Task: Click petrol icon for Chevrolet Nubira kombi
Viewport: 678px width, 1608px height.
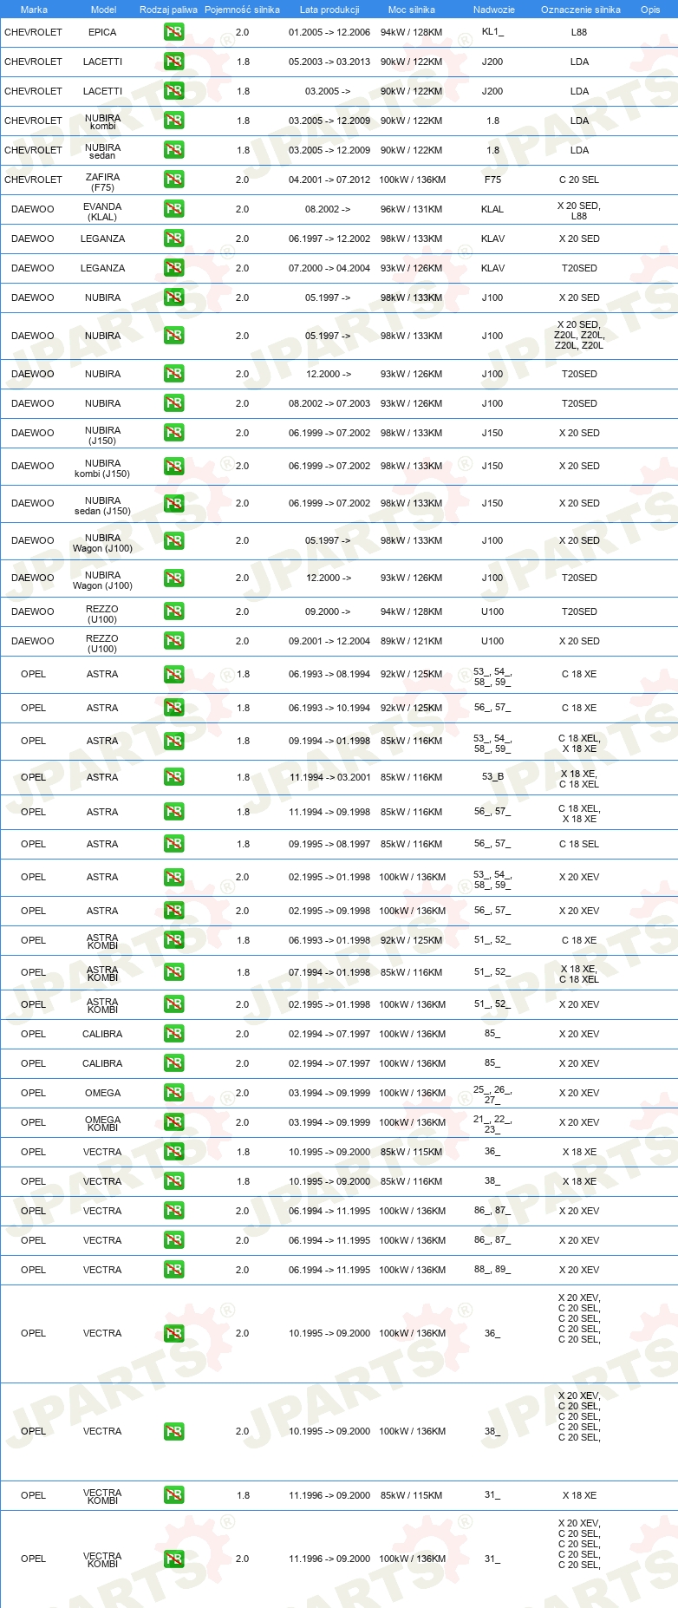Action: [x=173, y=121]
